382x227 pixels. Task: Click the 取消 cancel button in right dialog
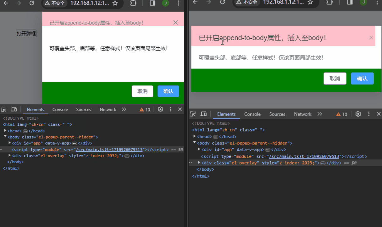(x=335, y=78)
